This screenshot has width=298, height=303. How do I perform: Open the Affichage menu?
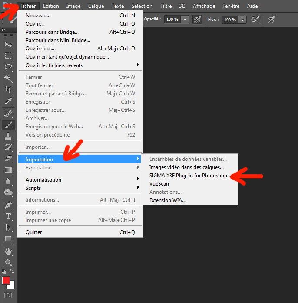coord(204,6)
